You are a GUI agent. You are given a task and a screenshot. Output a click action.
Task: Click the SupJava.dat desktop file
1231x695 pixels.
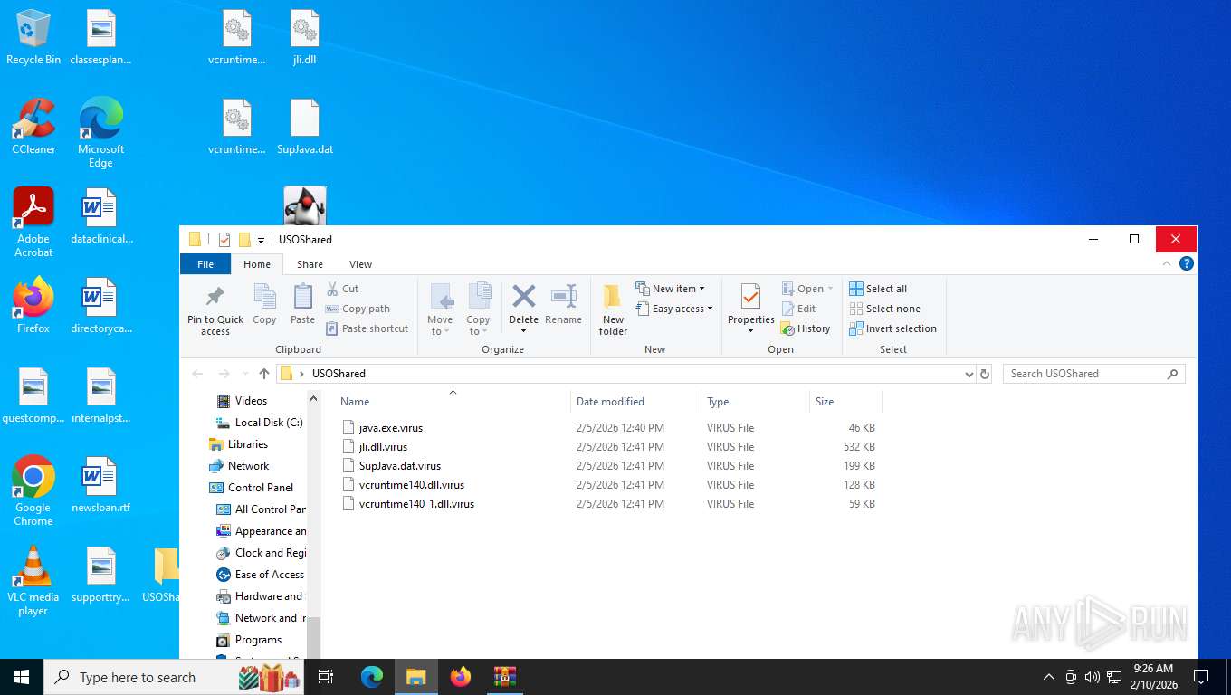click(x=305, y=127)
